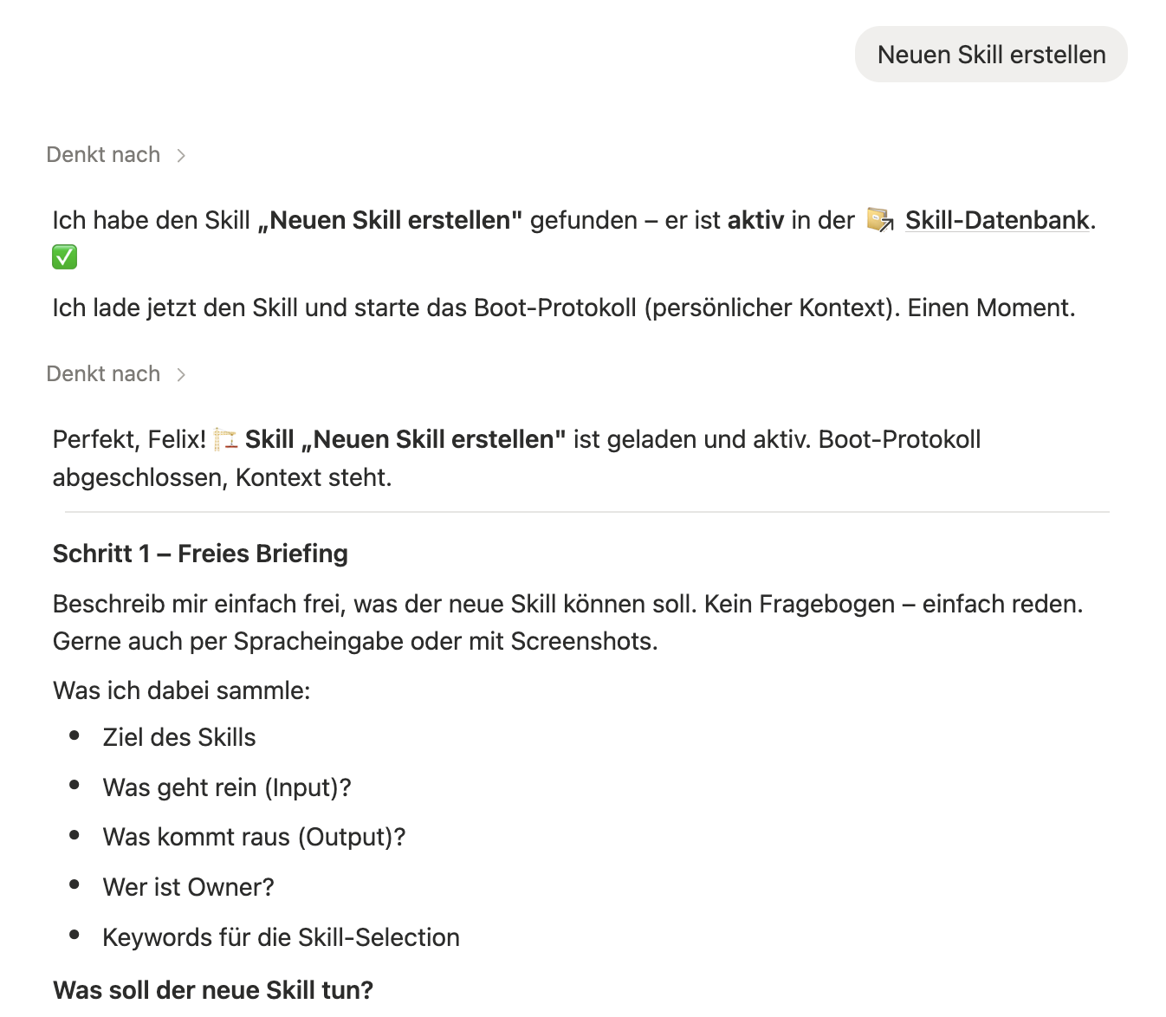
Task: Select the "Ziel des Skills" bullet item
Action: click(x=179, y=737)
